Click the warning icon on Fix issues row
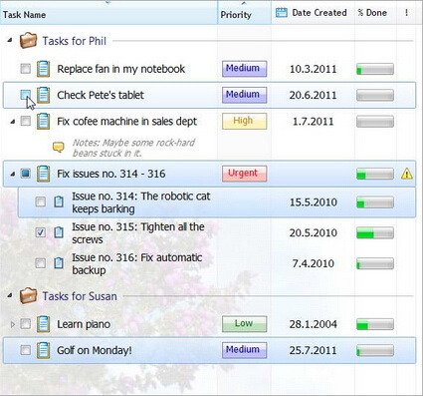This screenshot has height=396, width=423. (407, 174)
